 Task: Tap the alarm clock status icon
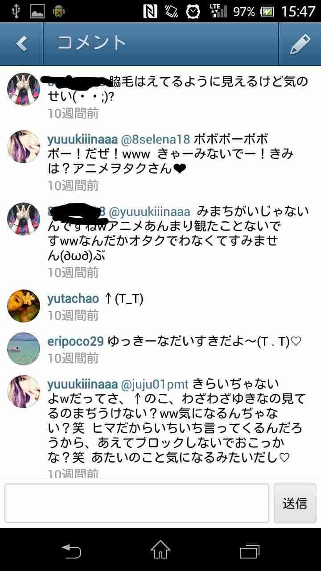coord(193,11)
